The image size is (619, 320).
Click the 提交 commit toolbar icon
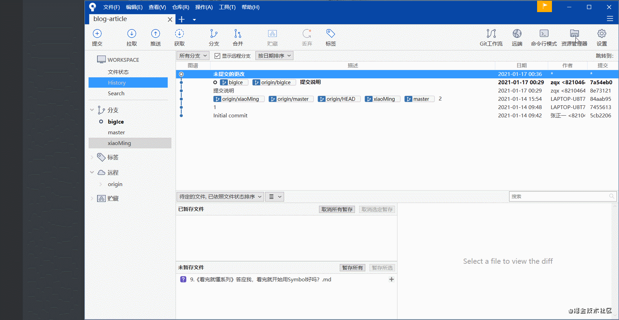97,33
